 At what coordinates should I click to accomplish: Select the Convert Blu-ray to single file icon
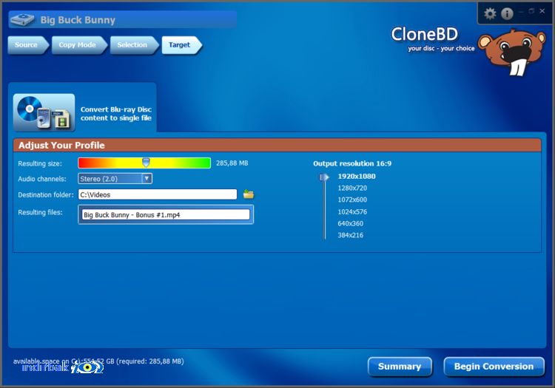click(x=44, y=113)
